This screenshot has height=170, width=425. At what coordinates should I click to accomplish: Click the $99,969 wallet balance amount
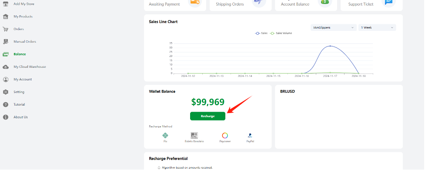pos(207,102)
